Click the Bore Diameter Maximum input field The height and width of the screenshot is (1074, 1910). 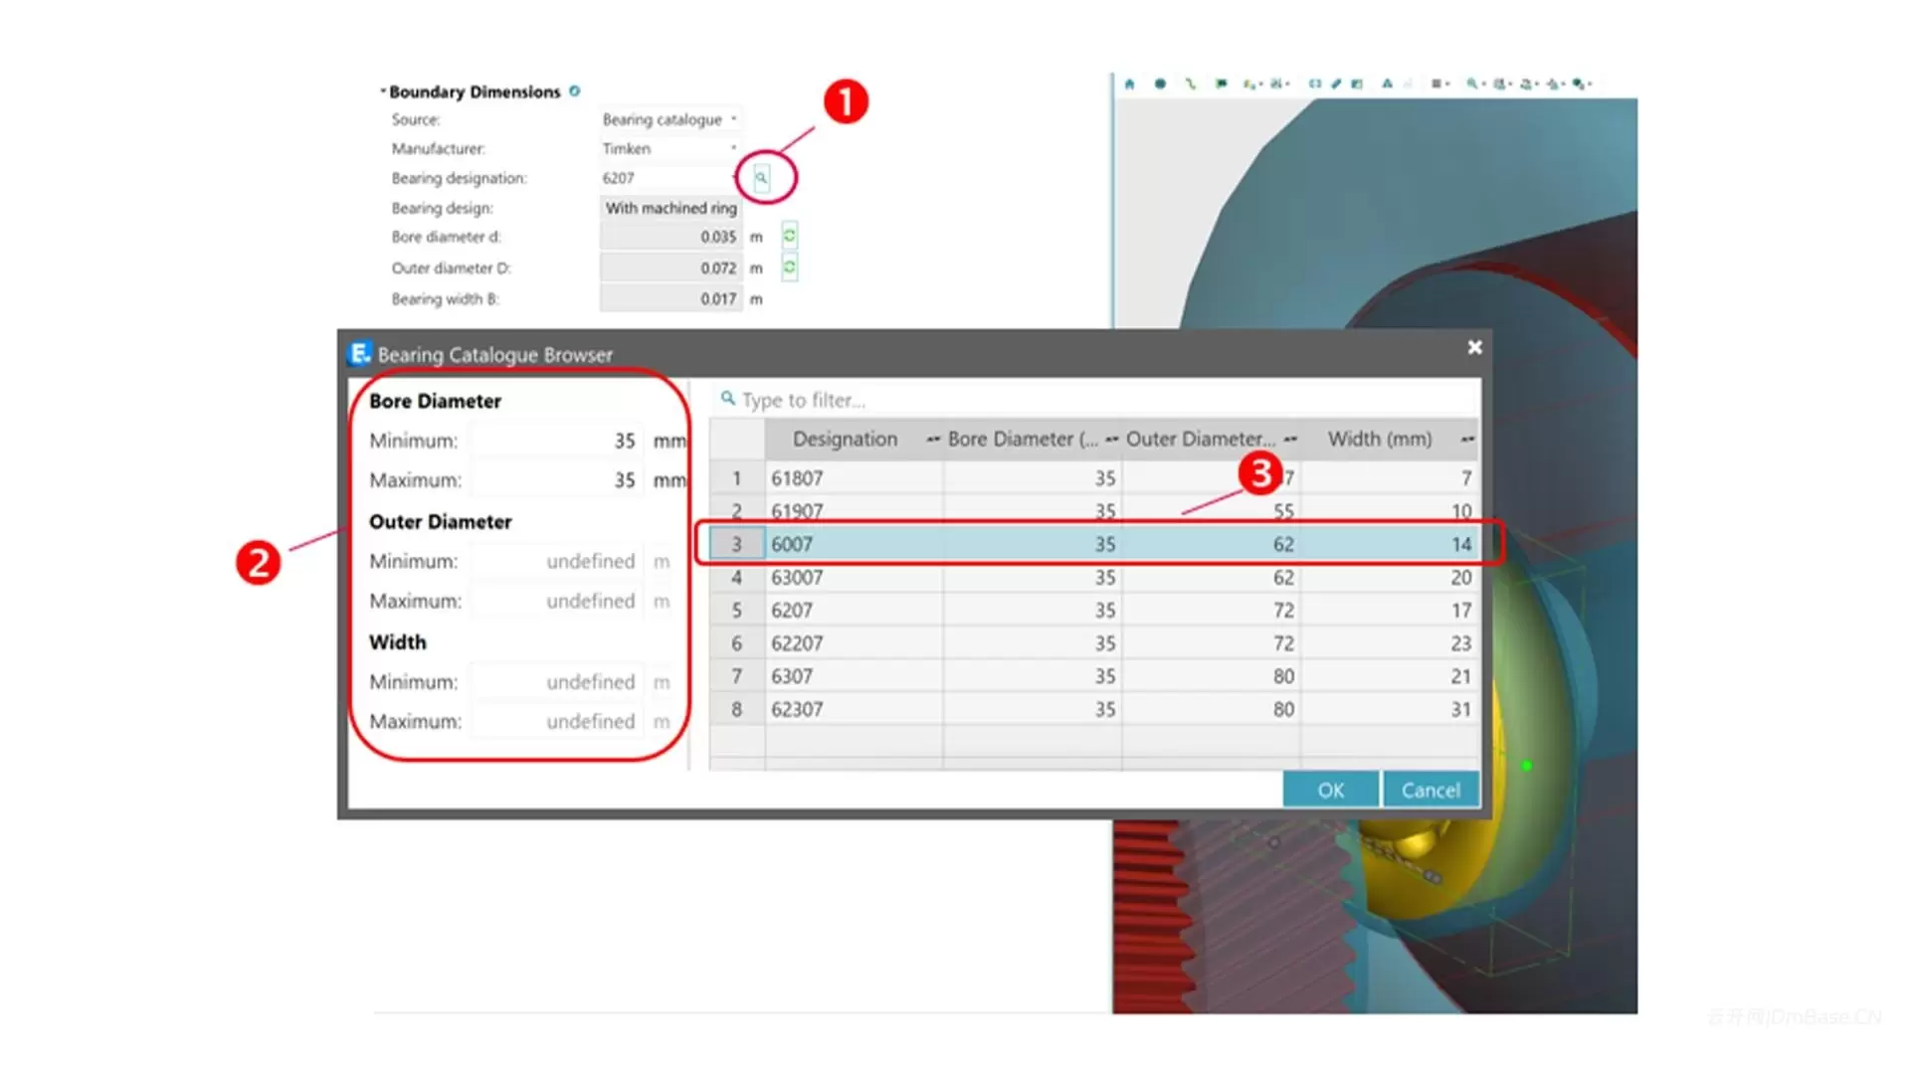[x=557, y=480]
